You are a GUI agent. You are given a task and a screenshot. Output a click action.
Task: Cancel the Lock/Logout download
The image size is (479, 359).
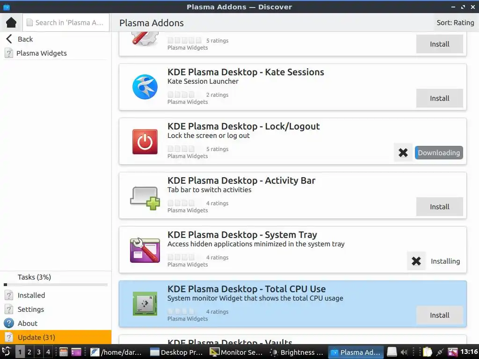tap(403, 153)
